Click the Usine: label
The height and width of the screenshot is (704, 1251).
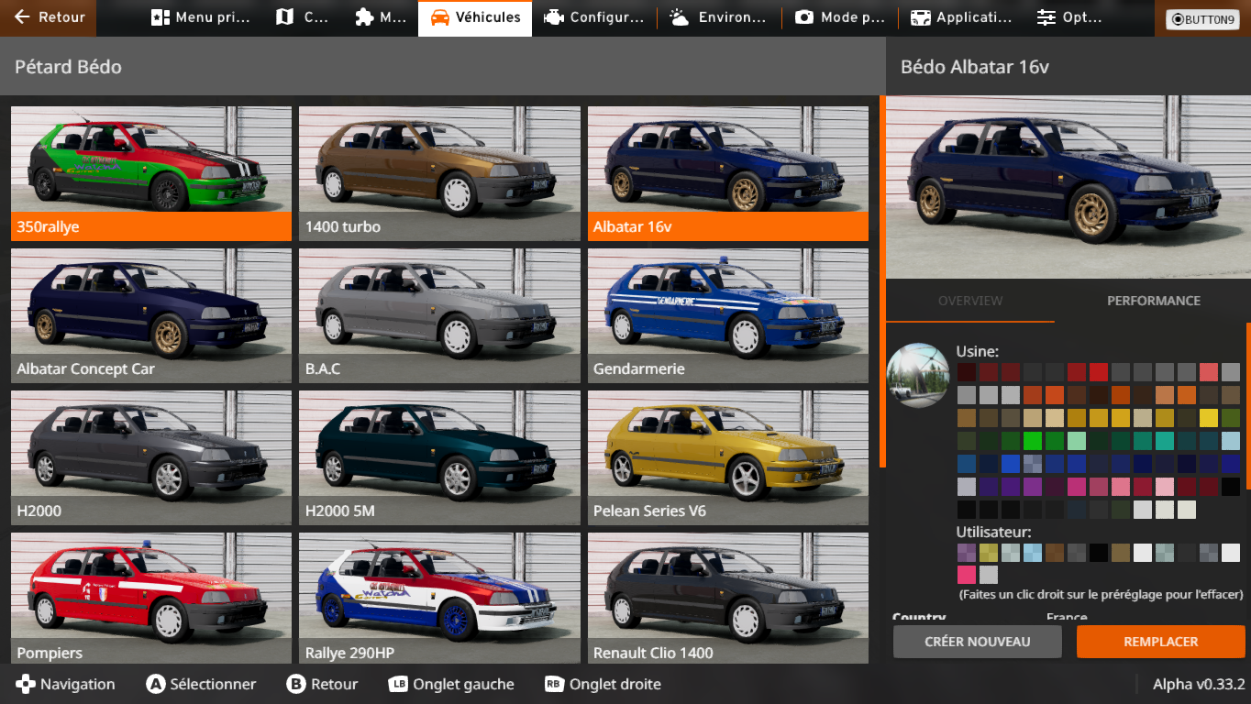[x=978, y=351]
